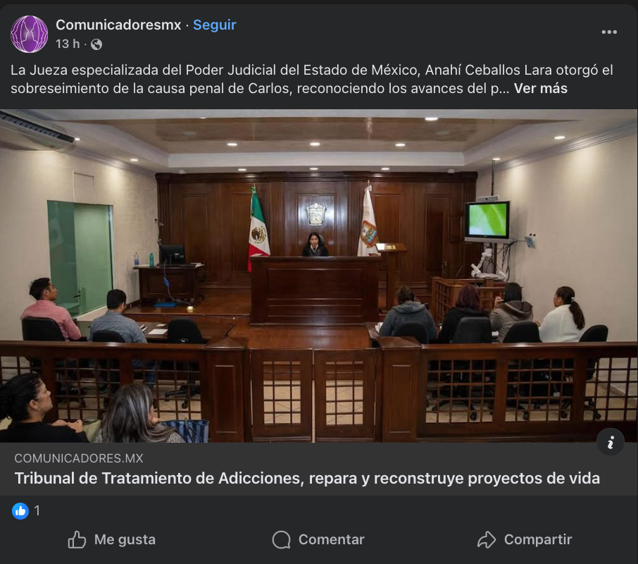
Task: Click the Me gusta button label
Action: (x=125, y=539)
